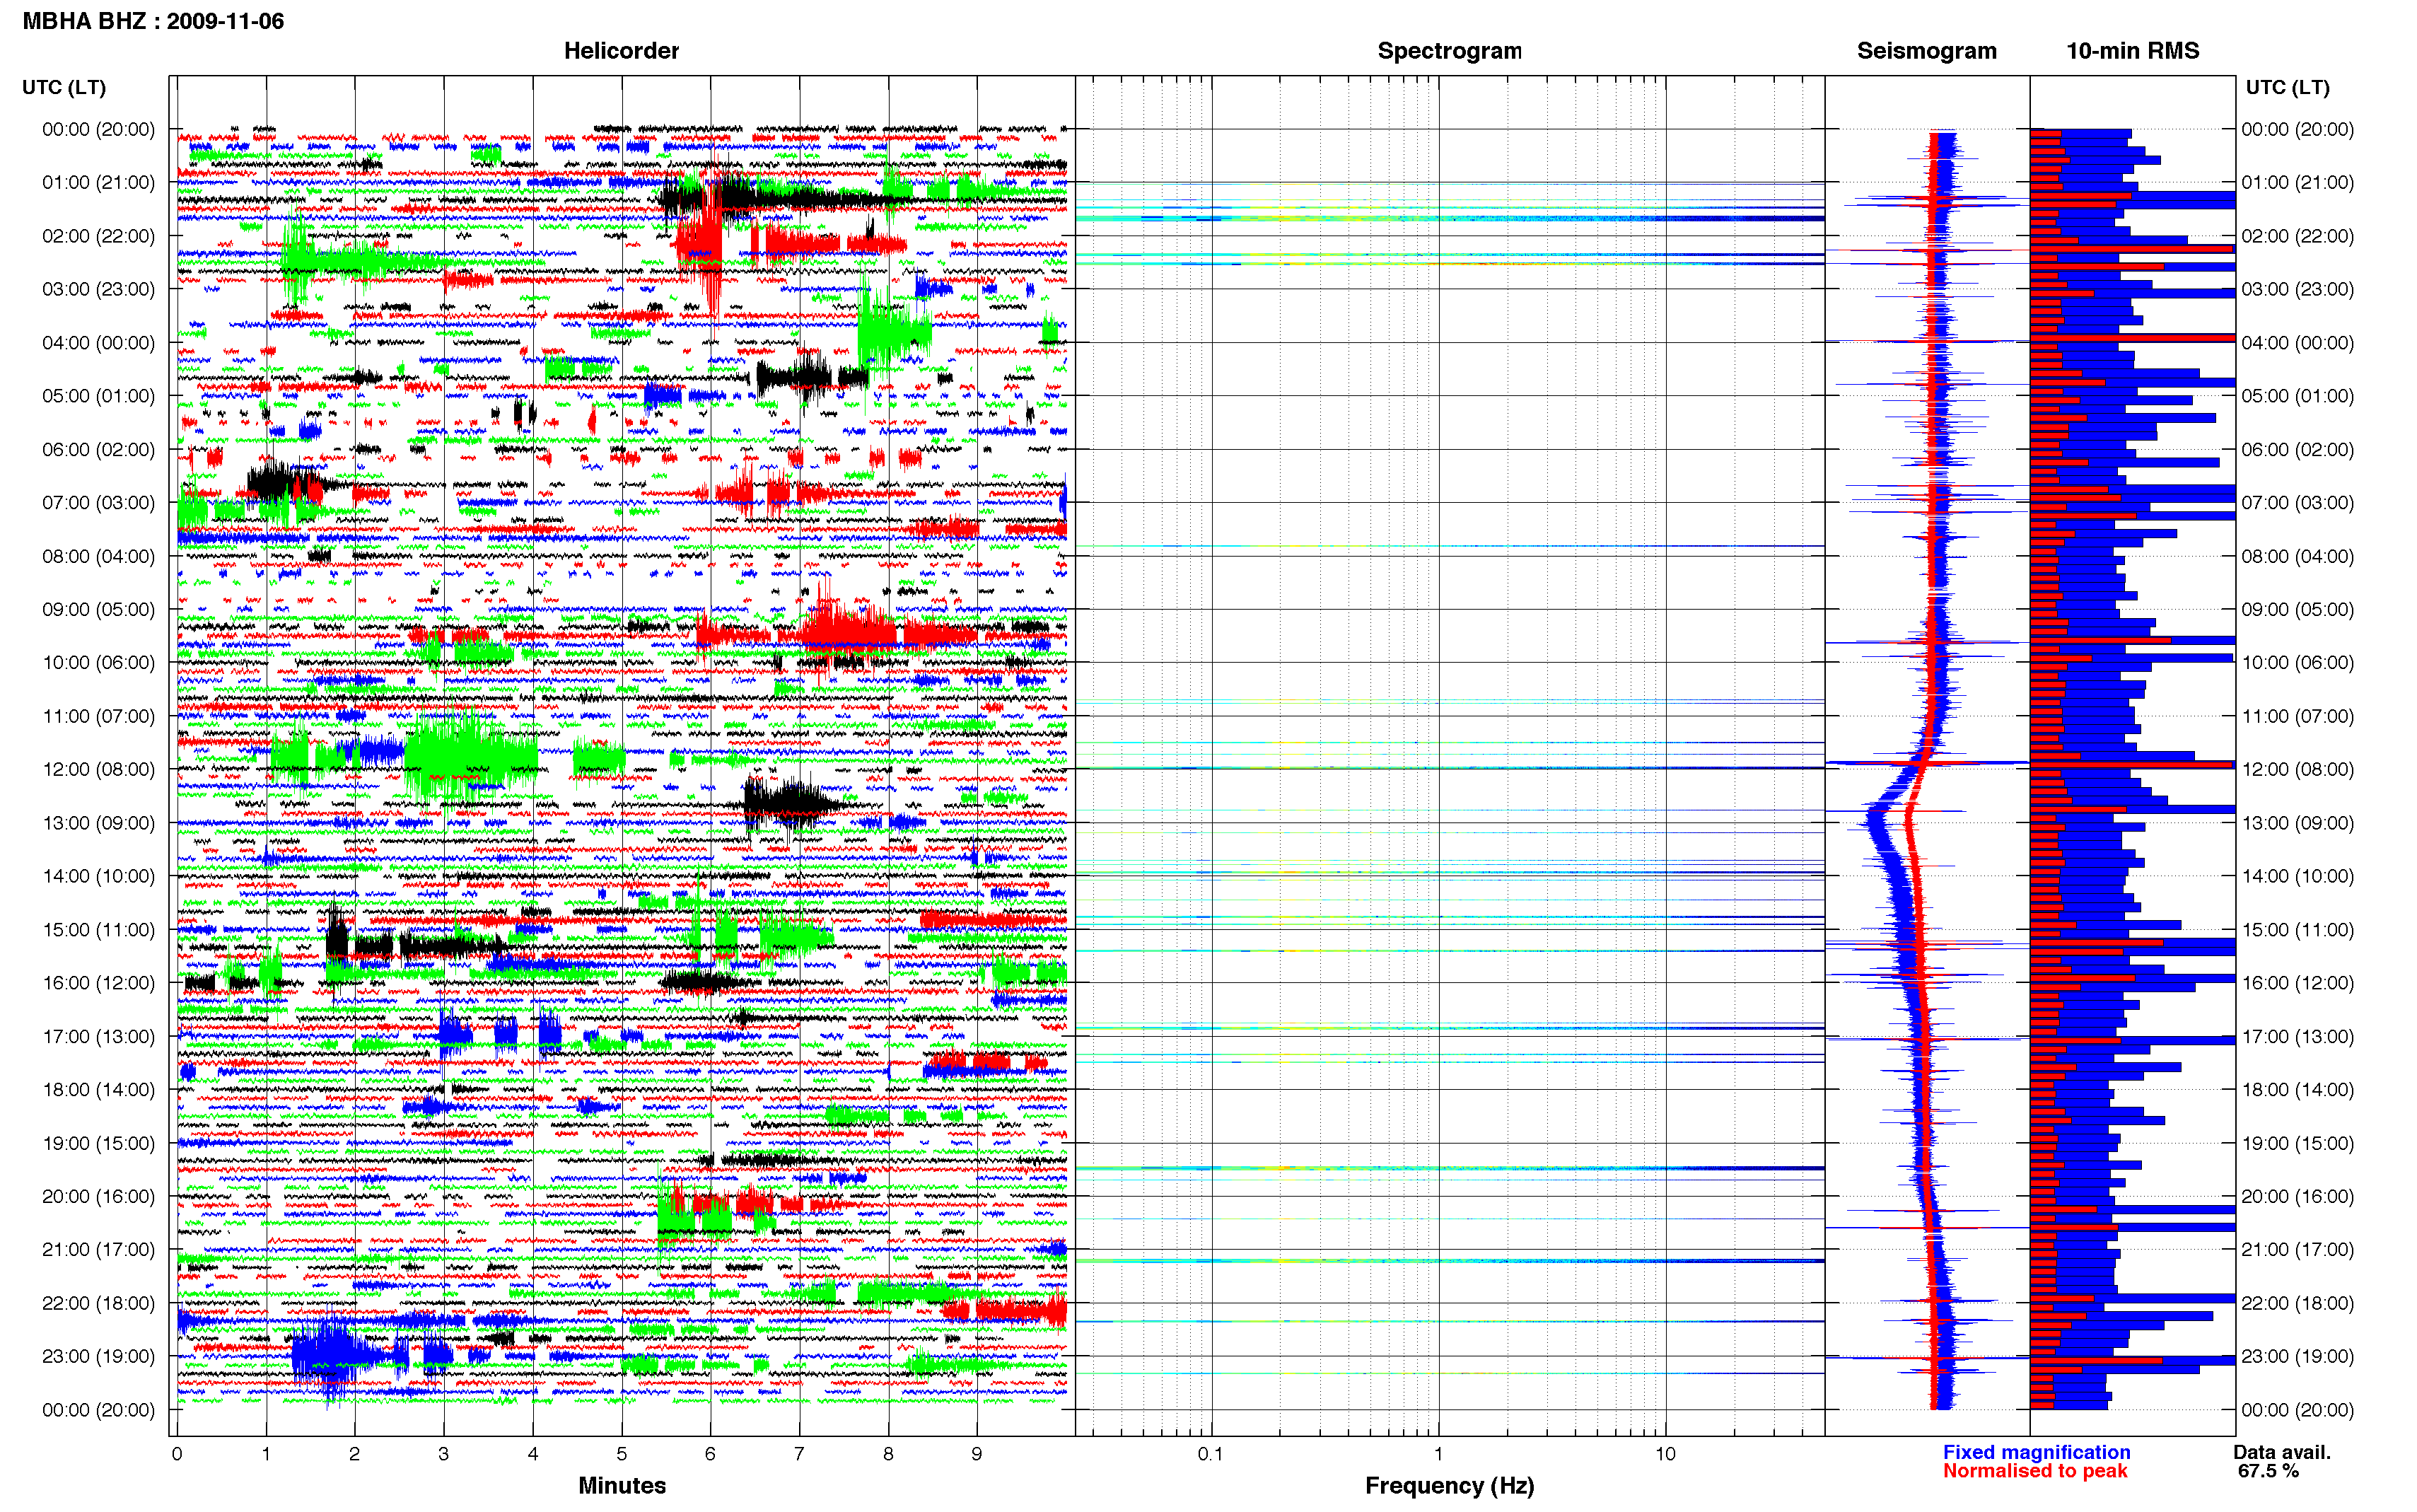Click the '1' tick on the Frequency axis

tap(1438, 1454)
